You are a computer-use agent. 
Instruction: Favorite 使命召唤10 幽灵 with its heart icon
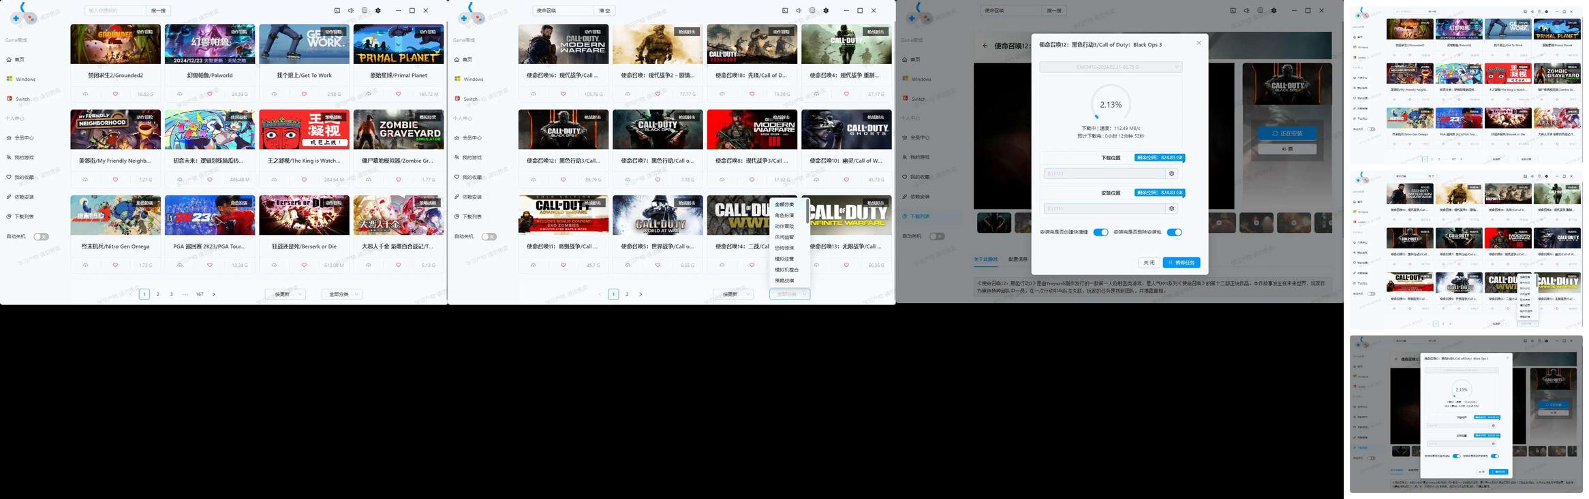tap(846, 180)
